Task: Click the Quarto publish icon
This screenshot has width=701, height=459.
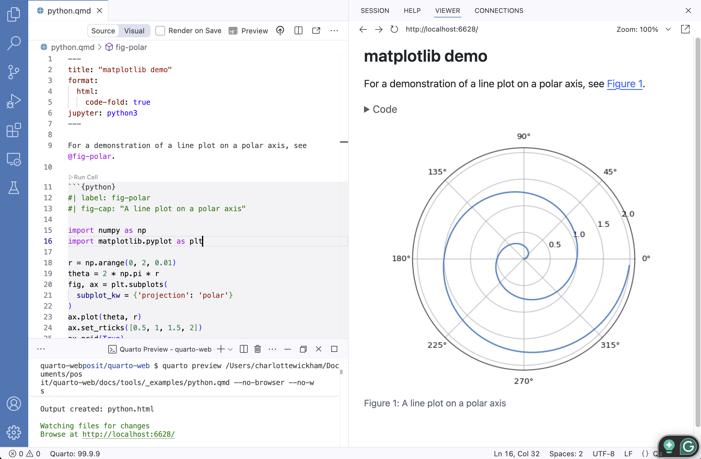Action: [280, 31]
